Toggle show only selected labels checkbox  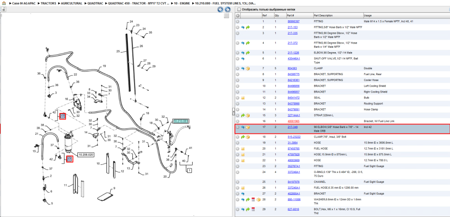[239, 9]
